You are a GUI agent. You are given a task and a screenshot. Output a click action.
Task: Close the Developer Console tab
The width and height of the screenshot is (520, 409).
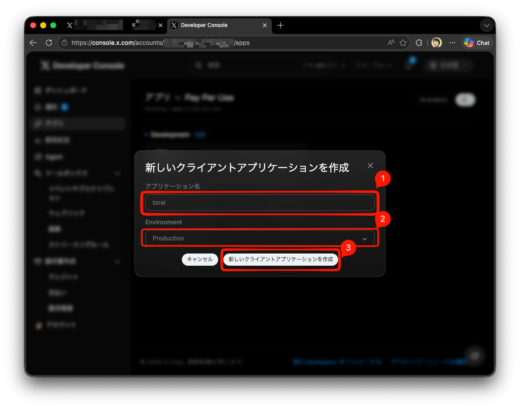click(x=265, y=25)
